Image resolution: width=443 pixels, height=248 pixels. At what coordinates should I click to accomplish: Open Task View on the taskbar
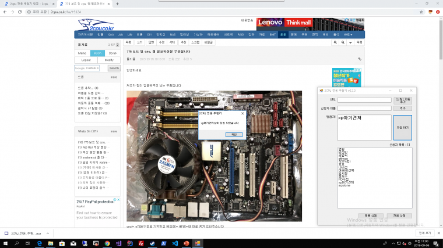tap(28, 243)
